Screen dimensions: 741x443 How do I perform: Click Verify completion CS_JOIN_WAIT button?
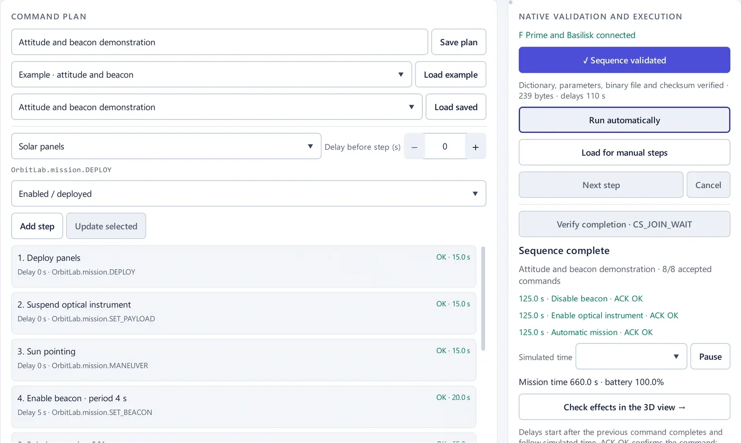coord(624,225)
